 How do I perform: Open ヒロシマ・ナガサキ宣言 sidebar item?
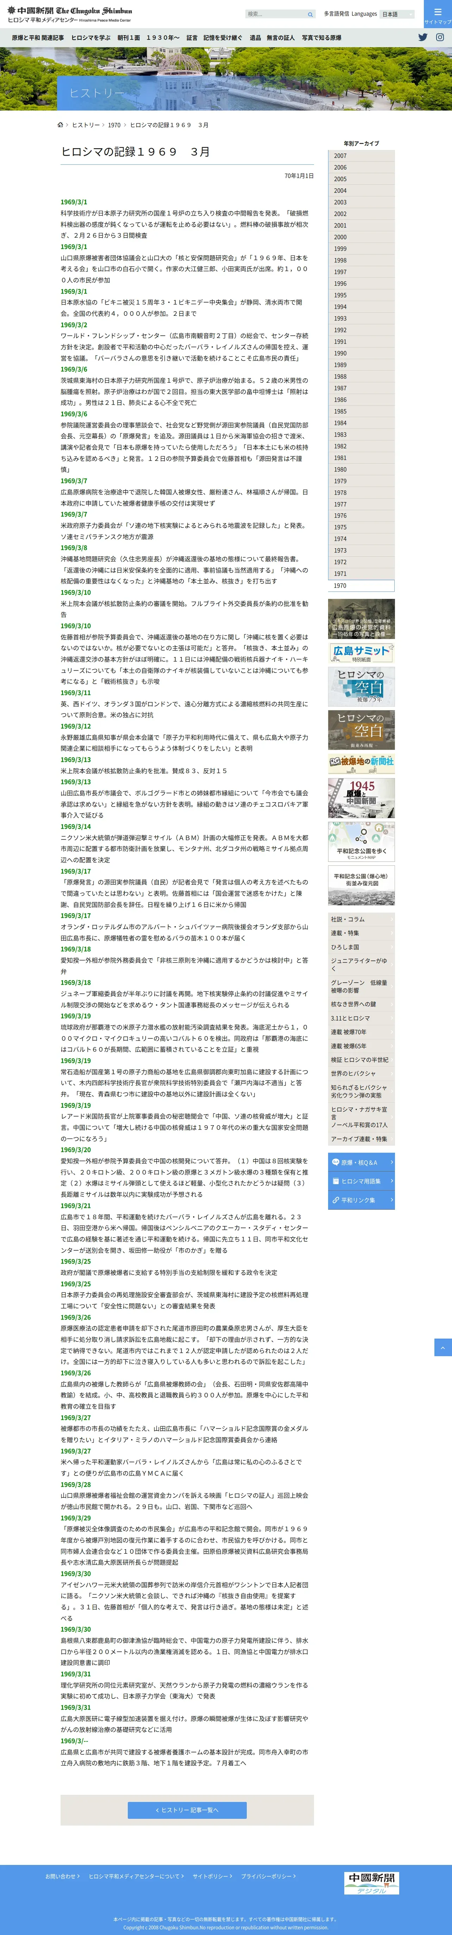click(x=361, y=1118)
